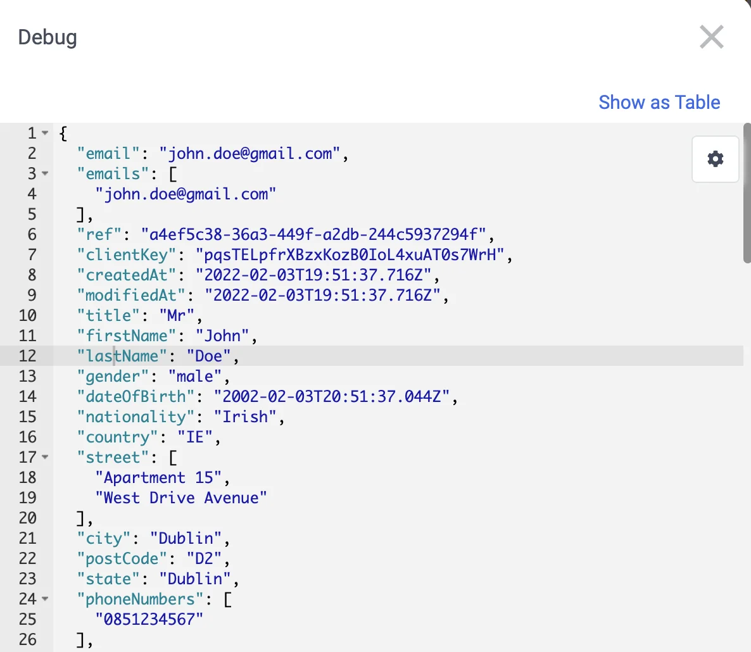Click the "modifiedAt" key
Viewport: 751px width, 652px height.
pyautogui.click(x=132, y=296)
